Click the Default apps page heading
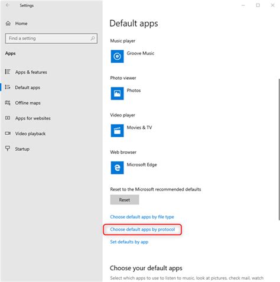Screen dimensions: 280x282 (134, 24)
